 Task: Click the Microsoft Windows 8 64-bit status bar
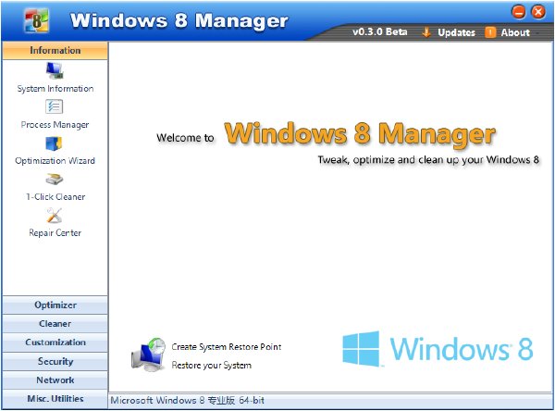pyautogui.click(x=330, y=401)
